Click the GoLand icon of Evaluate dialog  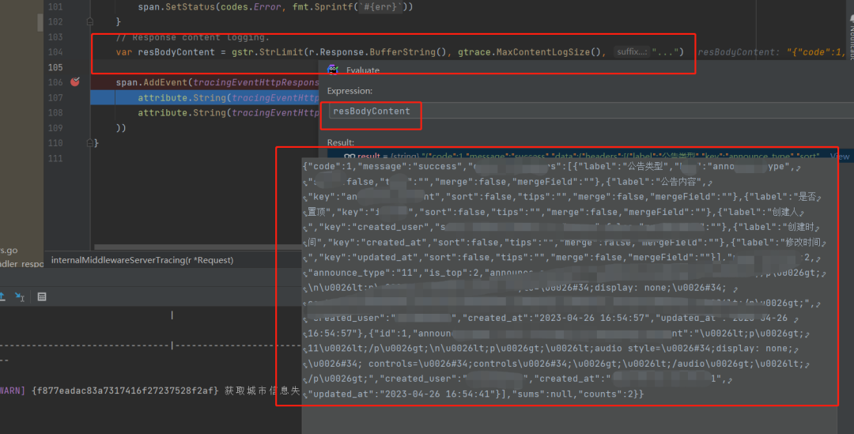[x=333, y=70]
